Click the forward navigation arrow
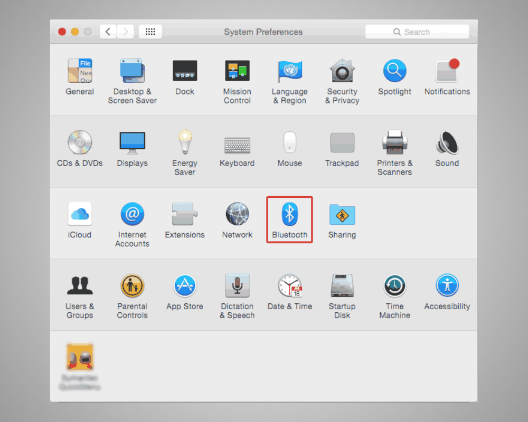Viewport: 528px width, 422px height. [x=125, y=32]
